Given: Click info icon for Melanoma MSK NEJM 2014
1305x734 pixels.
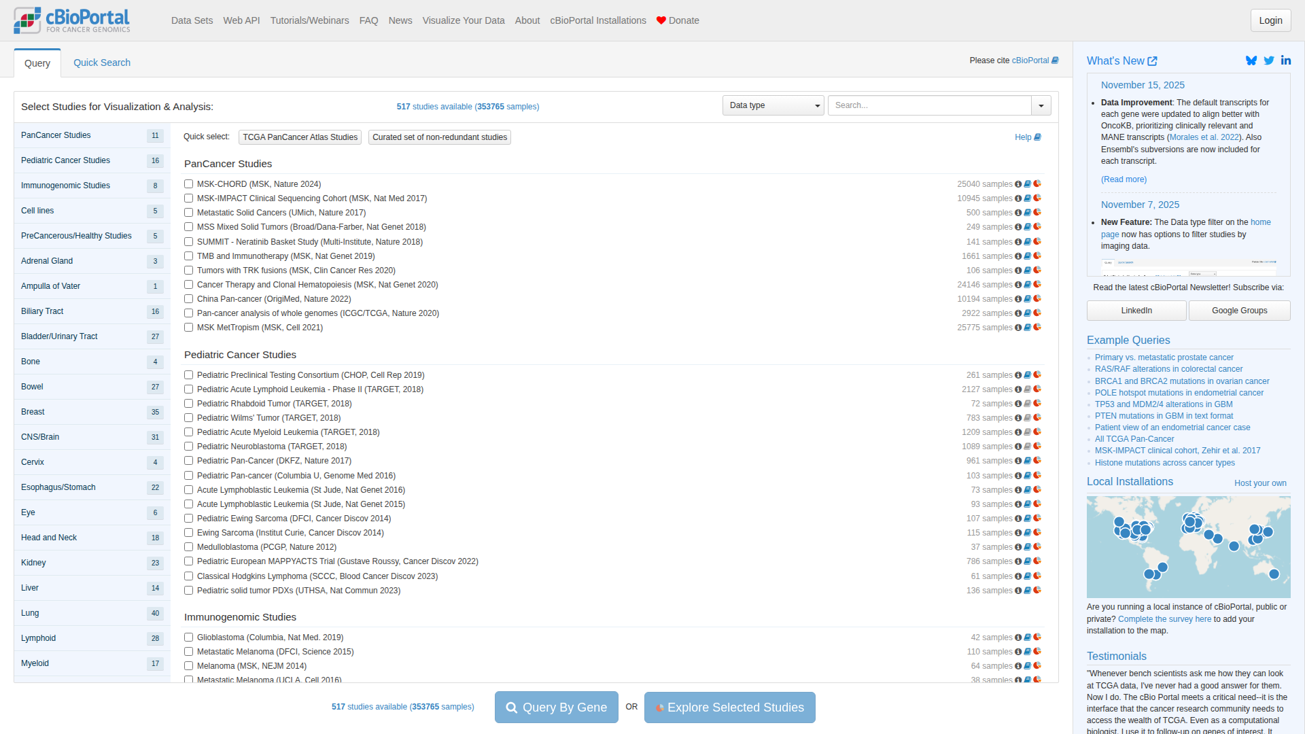Looking at the screenshot, I should pos(1018,666).
